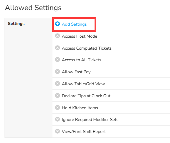Click the blue plus icon beside Add Settings
This screenshot has height=143, width=170.
(57, 24)
